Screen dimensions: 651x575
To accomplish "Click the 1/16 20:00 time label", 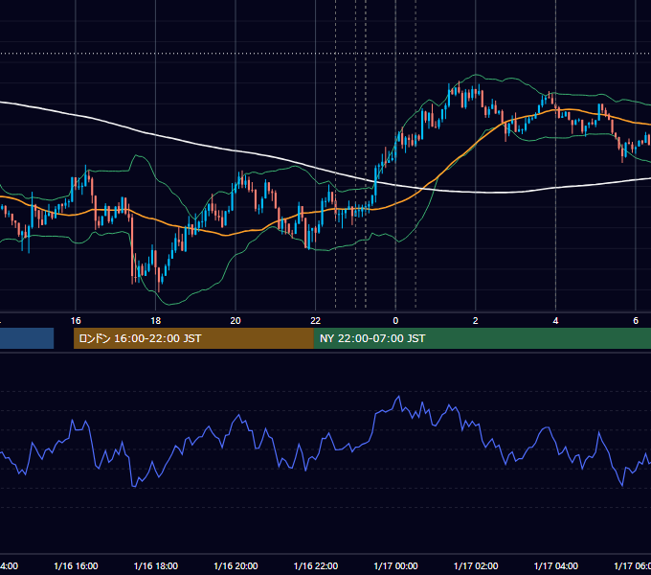I will [236, 565].
